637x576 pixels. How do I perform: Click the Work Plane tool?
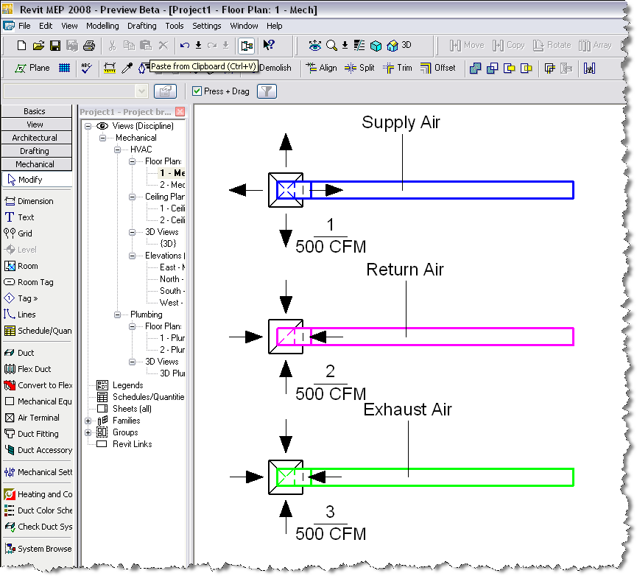32,69
